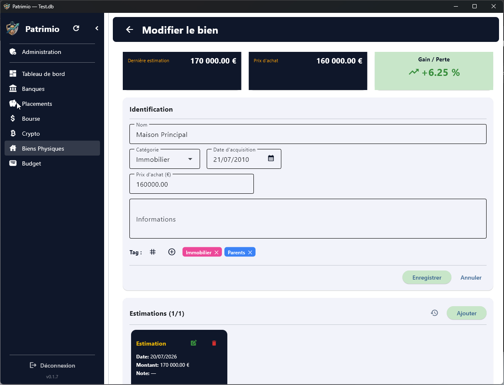Click the hashtag tag icon
Image resolution: width=504 pixels, height=385 pixels.
153,252
